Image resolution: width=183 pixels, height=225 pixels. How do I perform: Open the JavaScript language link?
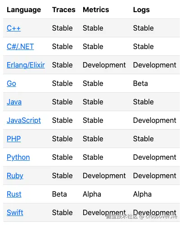[24, 121]
